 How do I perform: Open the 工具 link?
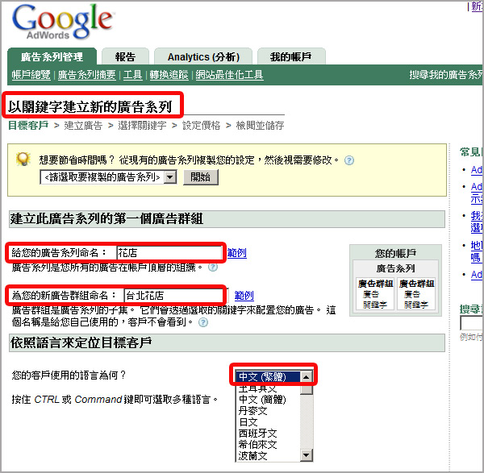(x=133, y=75)
